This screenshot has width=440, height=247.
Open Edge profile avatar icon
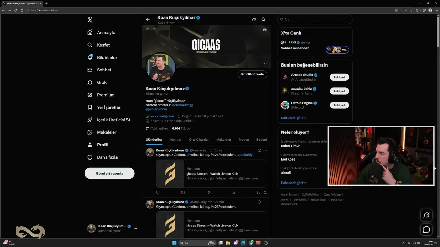[430, 10]
